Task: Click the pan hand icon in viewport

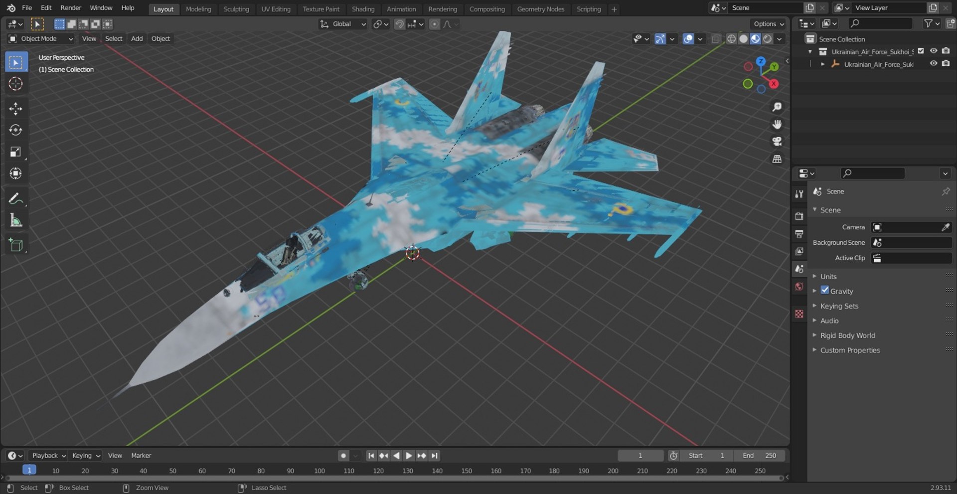Action: click(777, 125)
